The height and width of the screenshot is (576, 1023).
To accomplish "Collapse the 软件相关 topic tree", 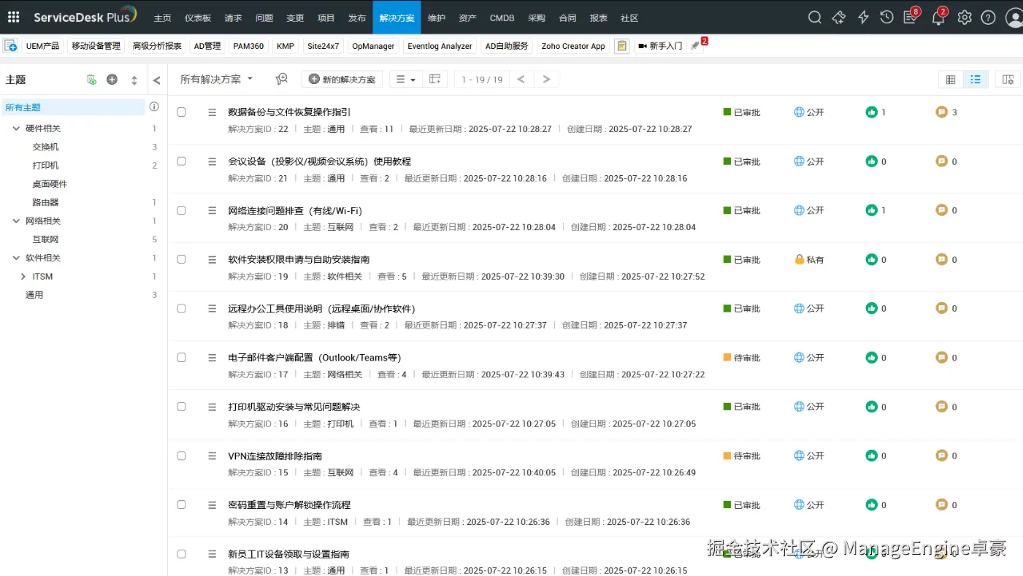I will [x=17, y=258].
